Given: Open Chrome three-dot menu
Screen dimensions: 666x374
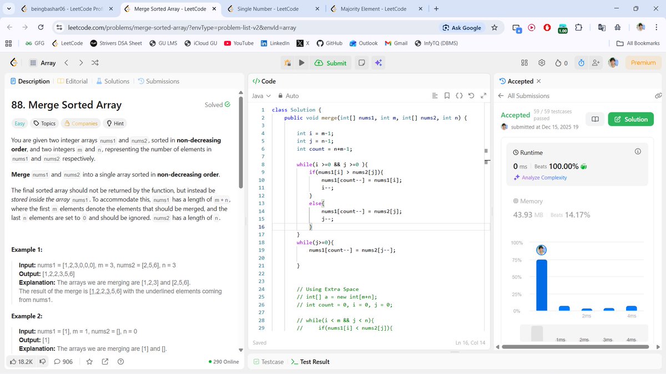Looking at the screenshot, I should click(657, 28).
